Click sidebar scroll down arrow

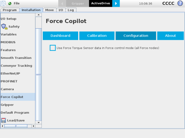click(x=38, y=122)
